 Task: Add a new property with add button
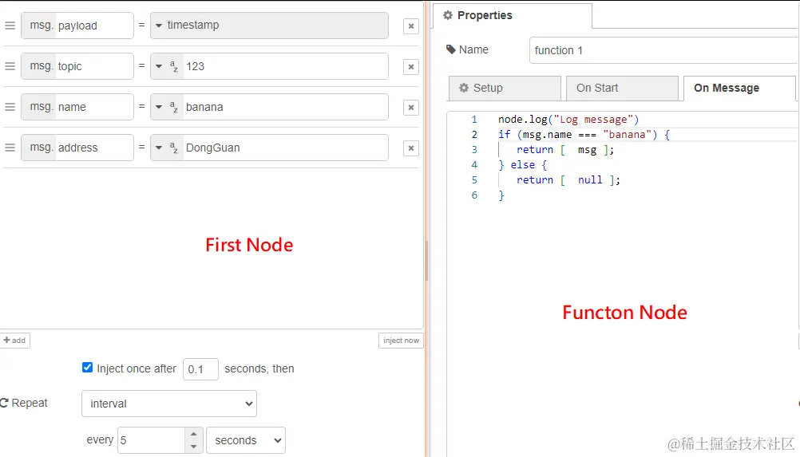pyautogui.click(x=15, y=341)
